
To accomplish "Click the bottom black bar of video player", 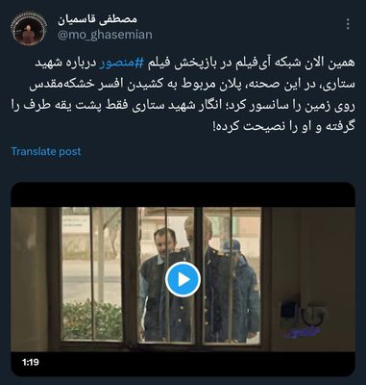I will pyautogui.click(x=183, y=364).
